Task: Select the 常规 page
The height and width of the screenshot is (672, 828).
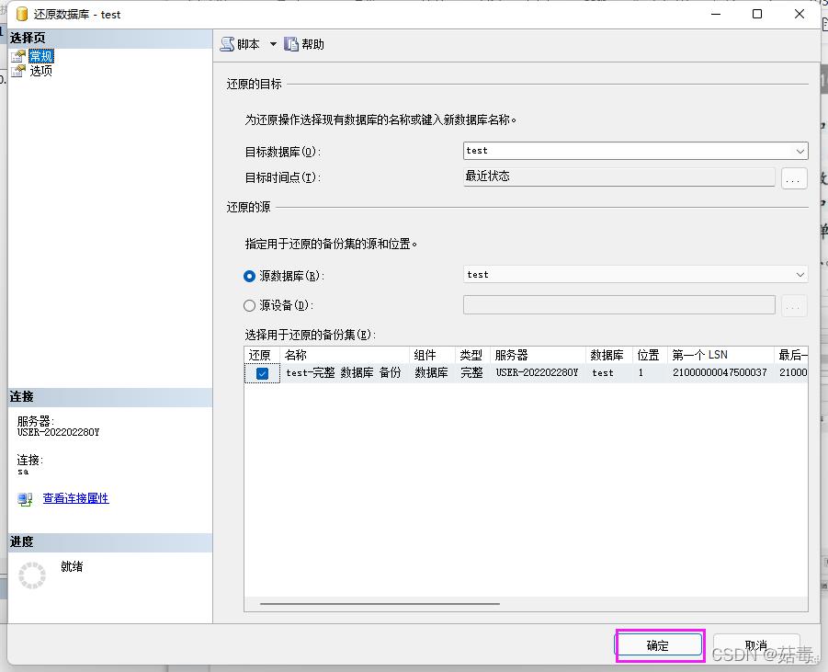Action: pyautogui.click(x=41, y=56)
